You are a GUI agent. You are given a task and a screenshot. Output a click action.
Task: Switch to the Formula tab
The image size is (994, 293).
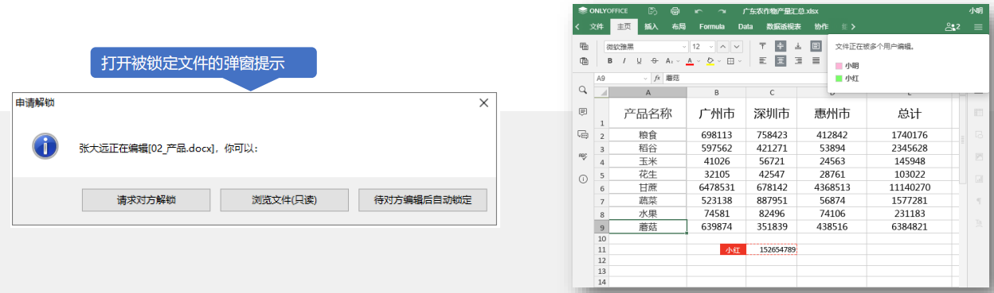(712, 27)
